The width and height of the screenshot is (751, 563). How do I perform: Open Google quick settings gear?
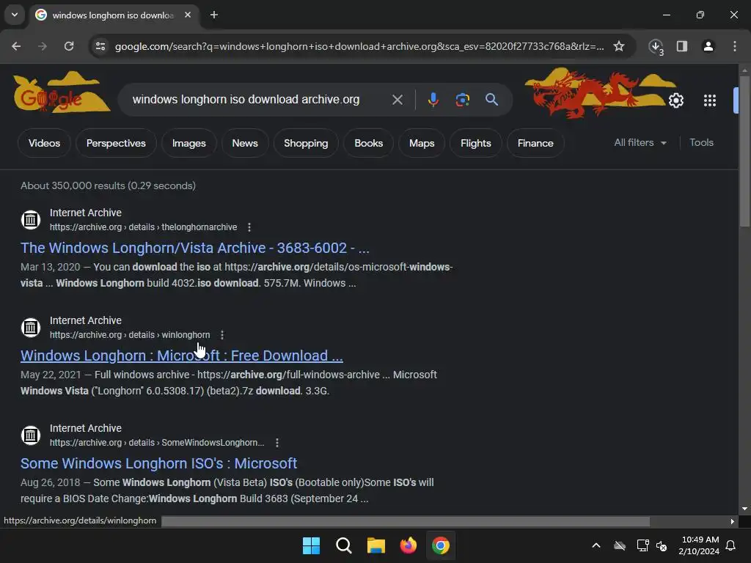pyautogui.click(x=675, y=100)
